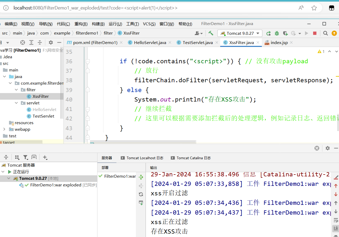
Task: Open Project panel settings gear
Action: point(51,42)
